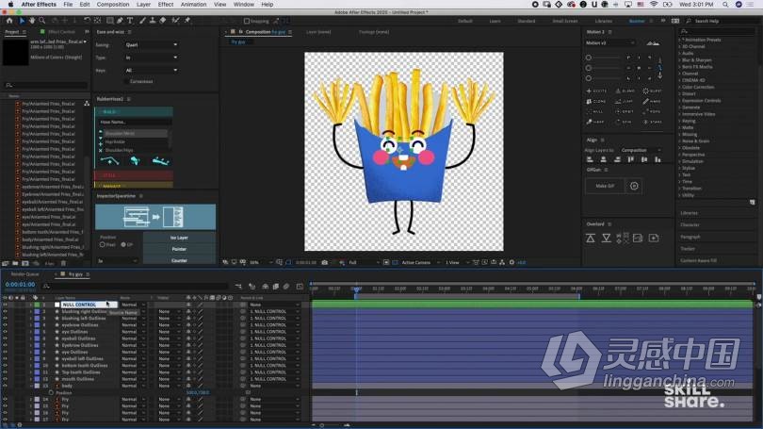Click the Align left edges icon
The height and width of the screenshot is (429, 763).
tap(590, 159)
